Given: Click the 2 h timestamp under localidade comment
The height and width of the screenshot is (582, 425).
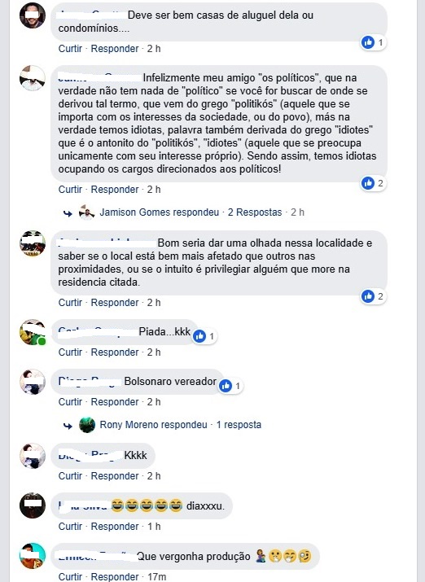Looking at the screenshot, I should click(x=154, y=303).
